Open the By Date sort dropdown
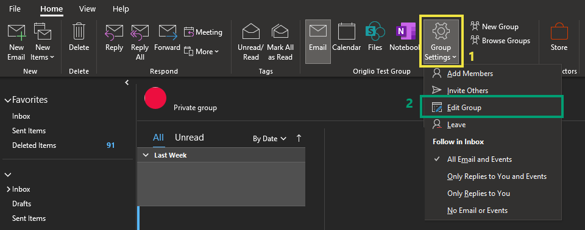The height and width of the screenshot is (230, 585). [269, 139]
